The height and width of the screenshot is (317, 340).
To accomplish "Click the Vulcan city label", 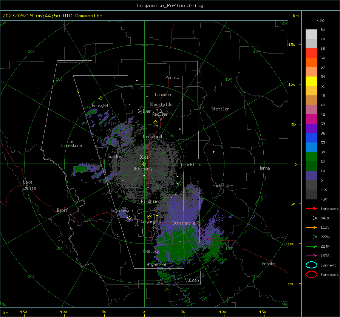I will (x=192, y=280).
